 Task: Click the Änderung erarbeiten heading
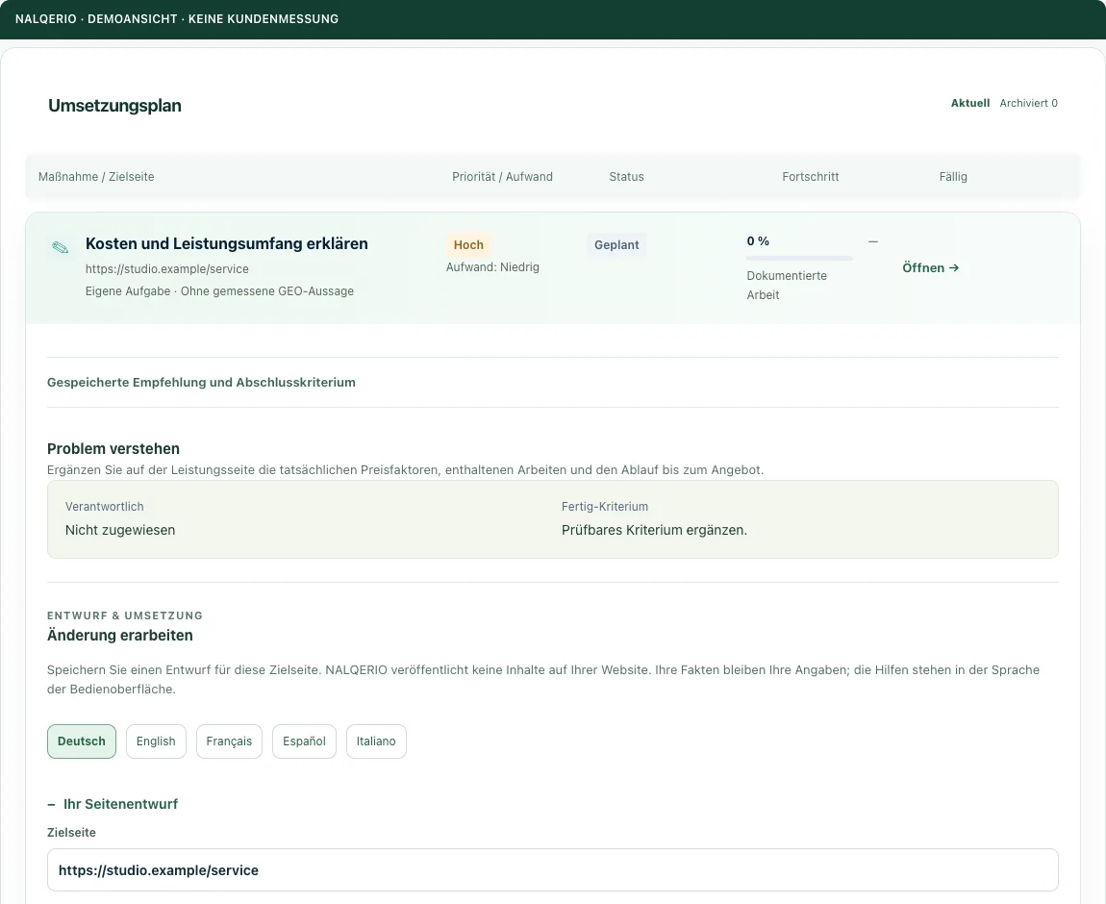pyautogui.click(x=120, y=636)
